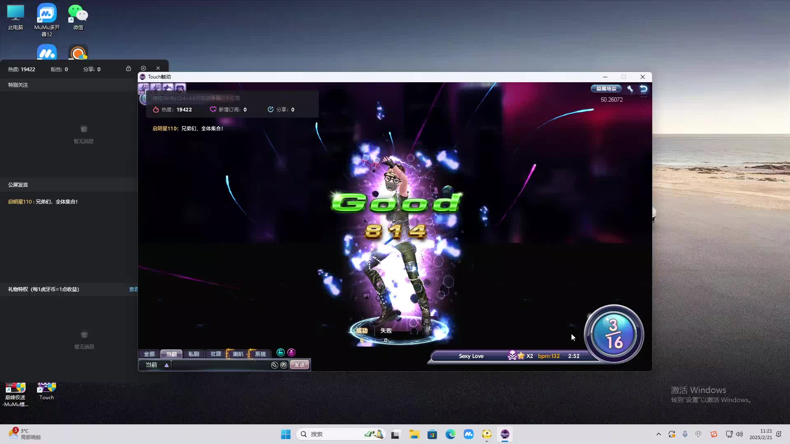790x444 pixels.
Task: Open the 当前 channel selector triangle
Action: click(167, 365)
